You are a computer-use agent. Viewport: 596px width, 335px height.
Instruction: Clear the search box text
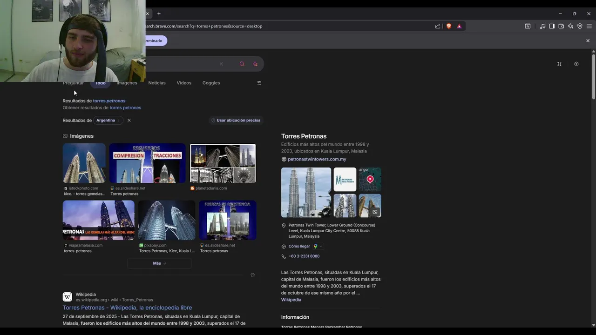tap(221, 64)
